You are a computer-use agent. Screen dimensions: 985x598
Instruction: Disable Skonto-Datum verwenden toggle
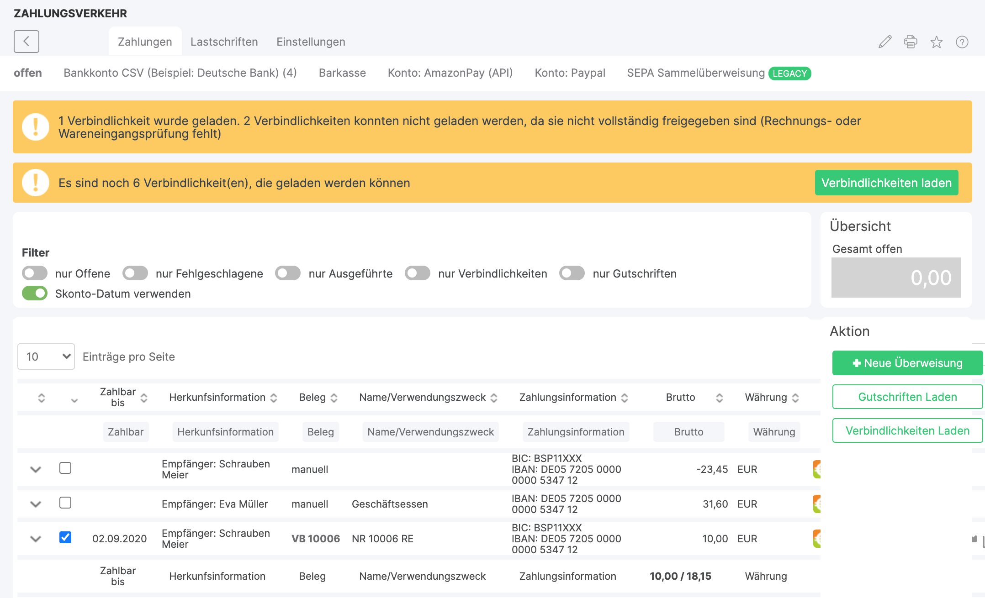[35, 294]
